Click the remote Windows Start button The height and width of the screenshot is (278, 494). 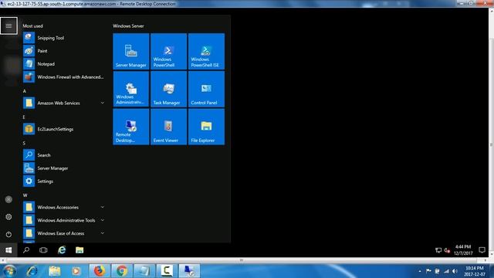point(8,250)
